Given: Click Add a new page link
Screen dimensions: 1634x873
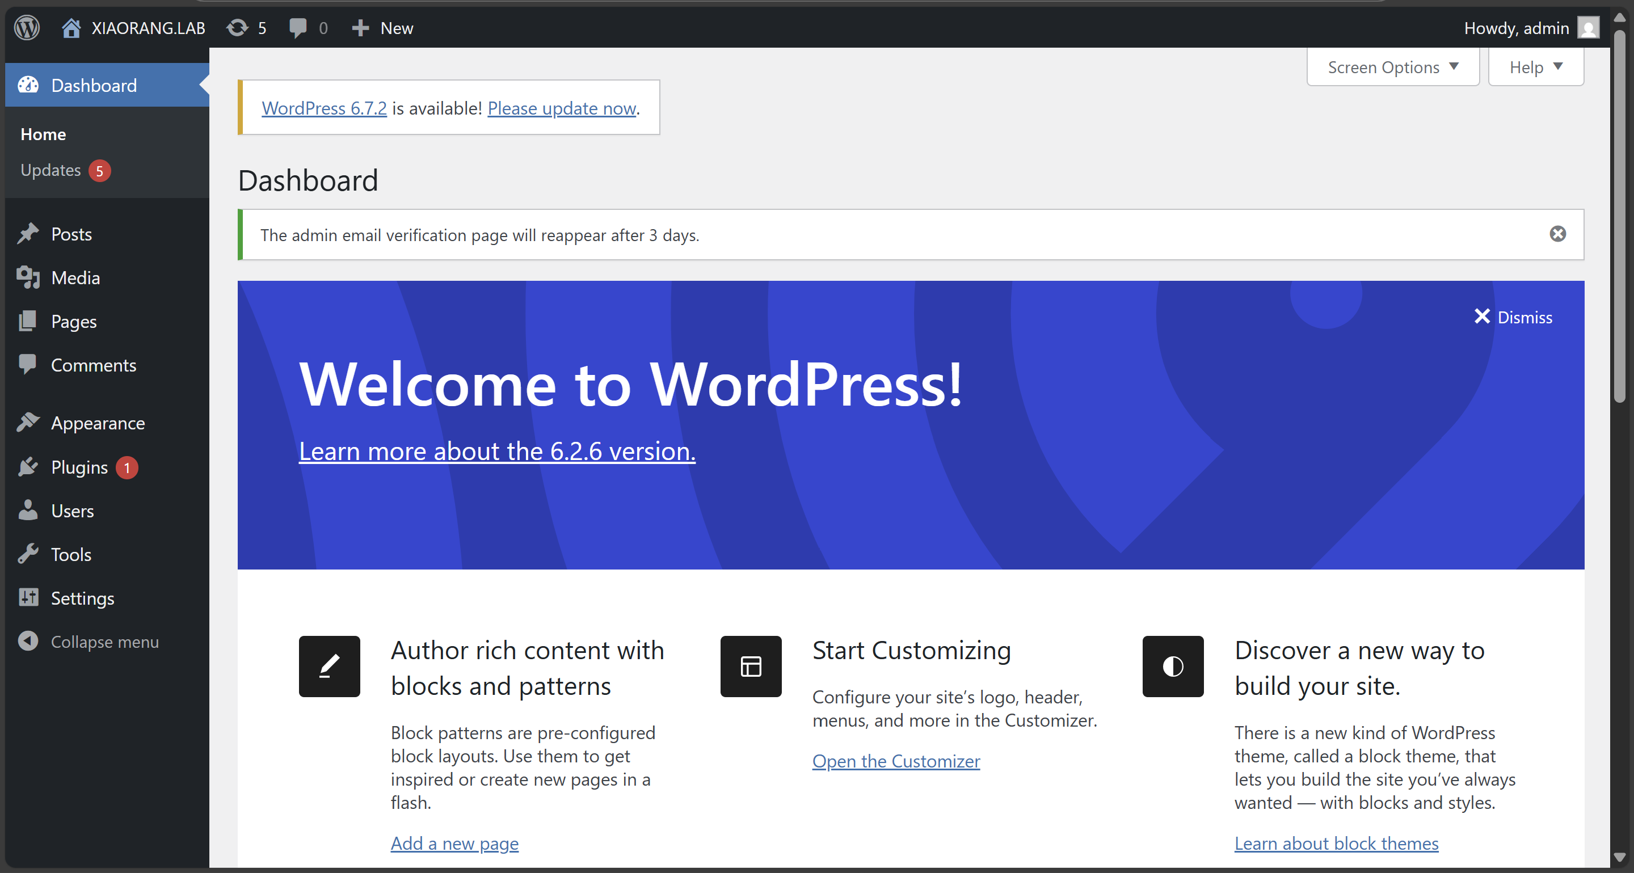Looking at the screenshot, I should point(454,843).
